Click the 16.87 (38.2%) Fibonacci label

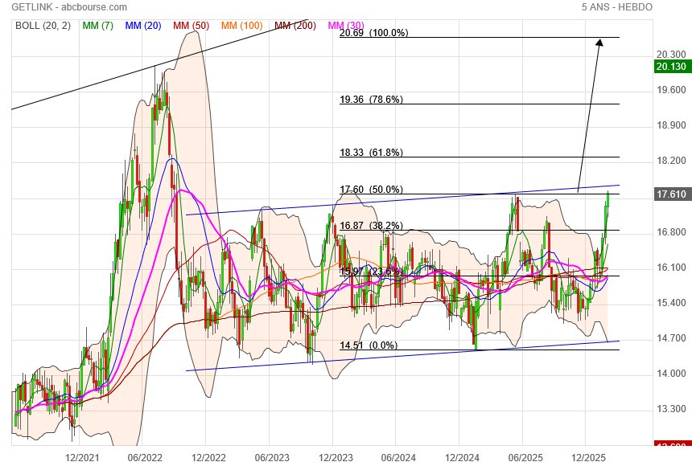371,226
